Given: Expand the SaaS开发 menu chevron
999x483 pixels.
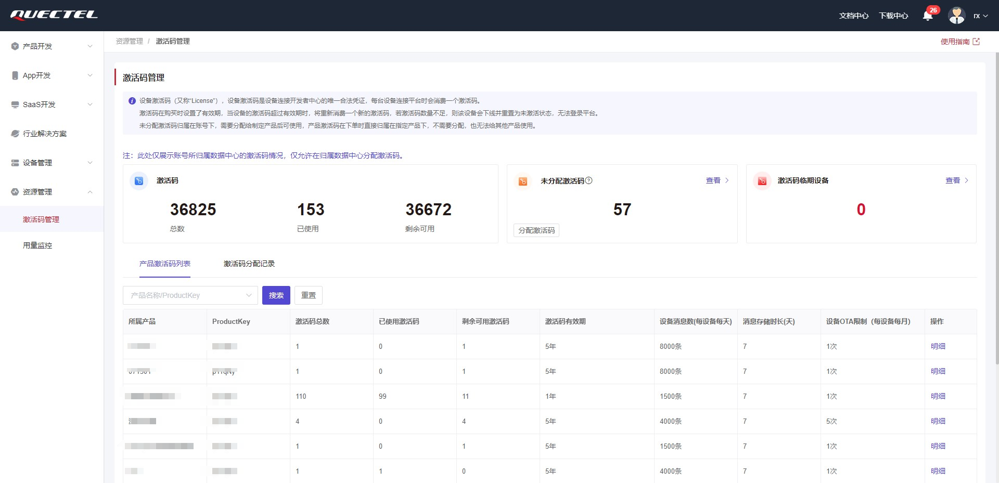Looking at the screenshot, I should (90, 105).
